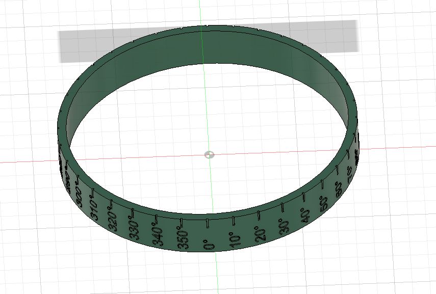This screenshot has height=294, width=436.
Task: Click the engraved 50° label
Action: point(323,204)
